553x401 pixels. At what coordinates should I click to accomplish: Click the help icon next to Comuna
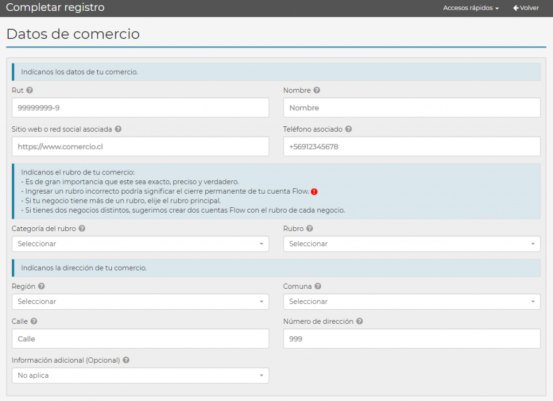[318, 286]
